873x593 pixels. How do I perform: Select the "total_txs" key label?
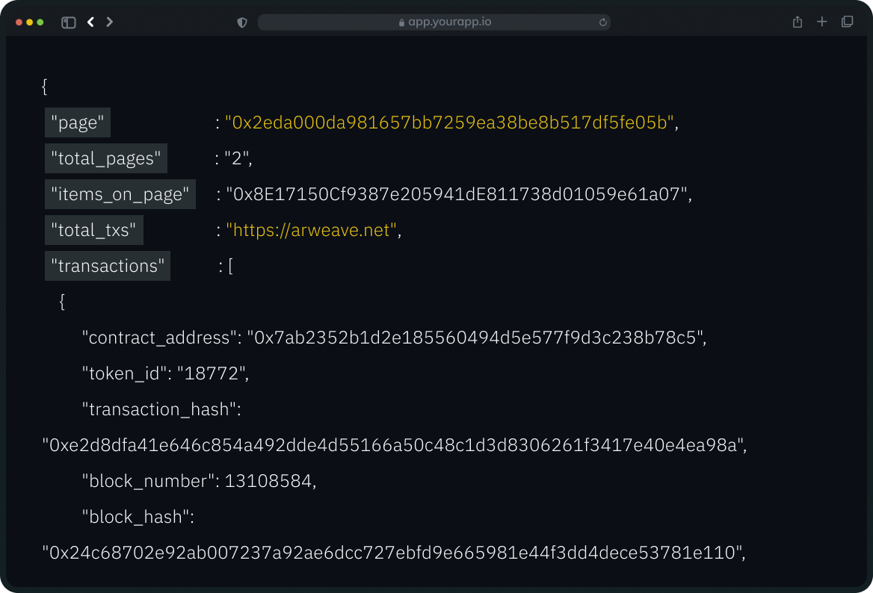94,231
